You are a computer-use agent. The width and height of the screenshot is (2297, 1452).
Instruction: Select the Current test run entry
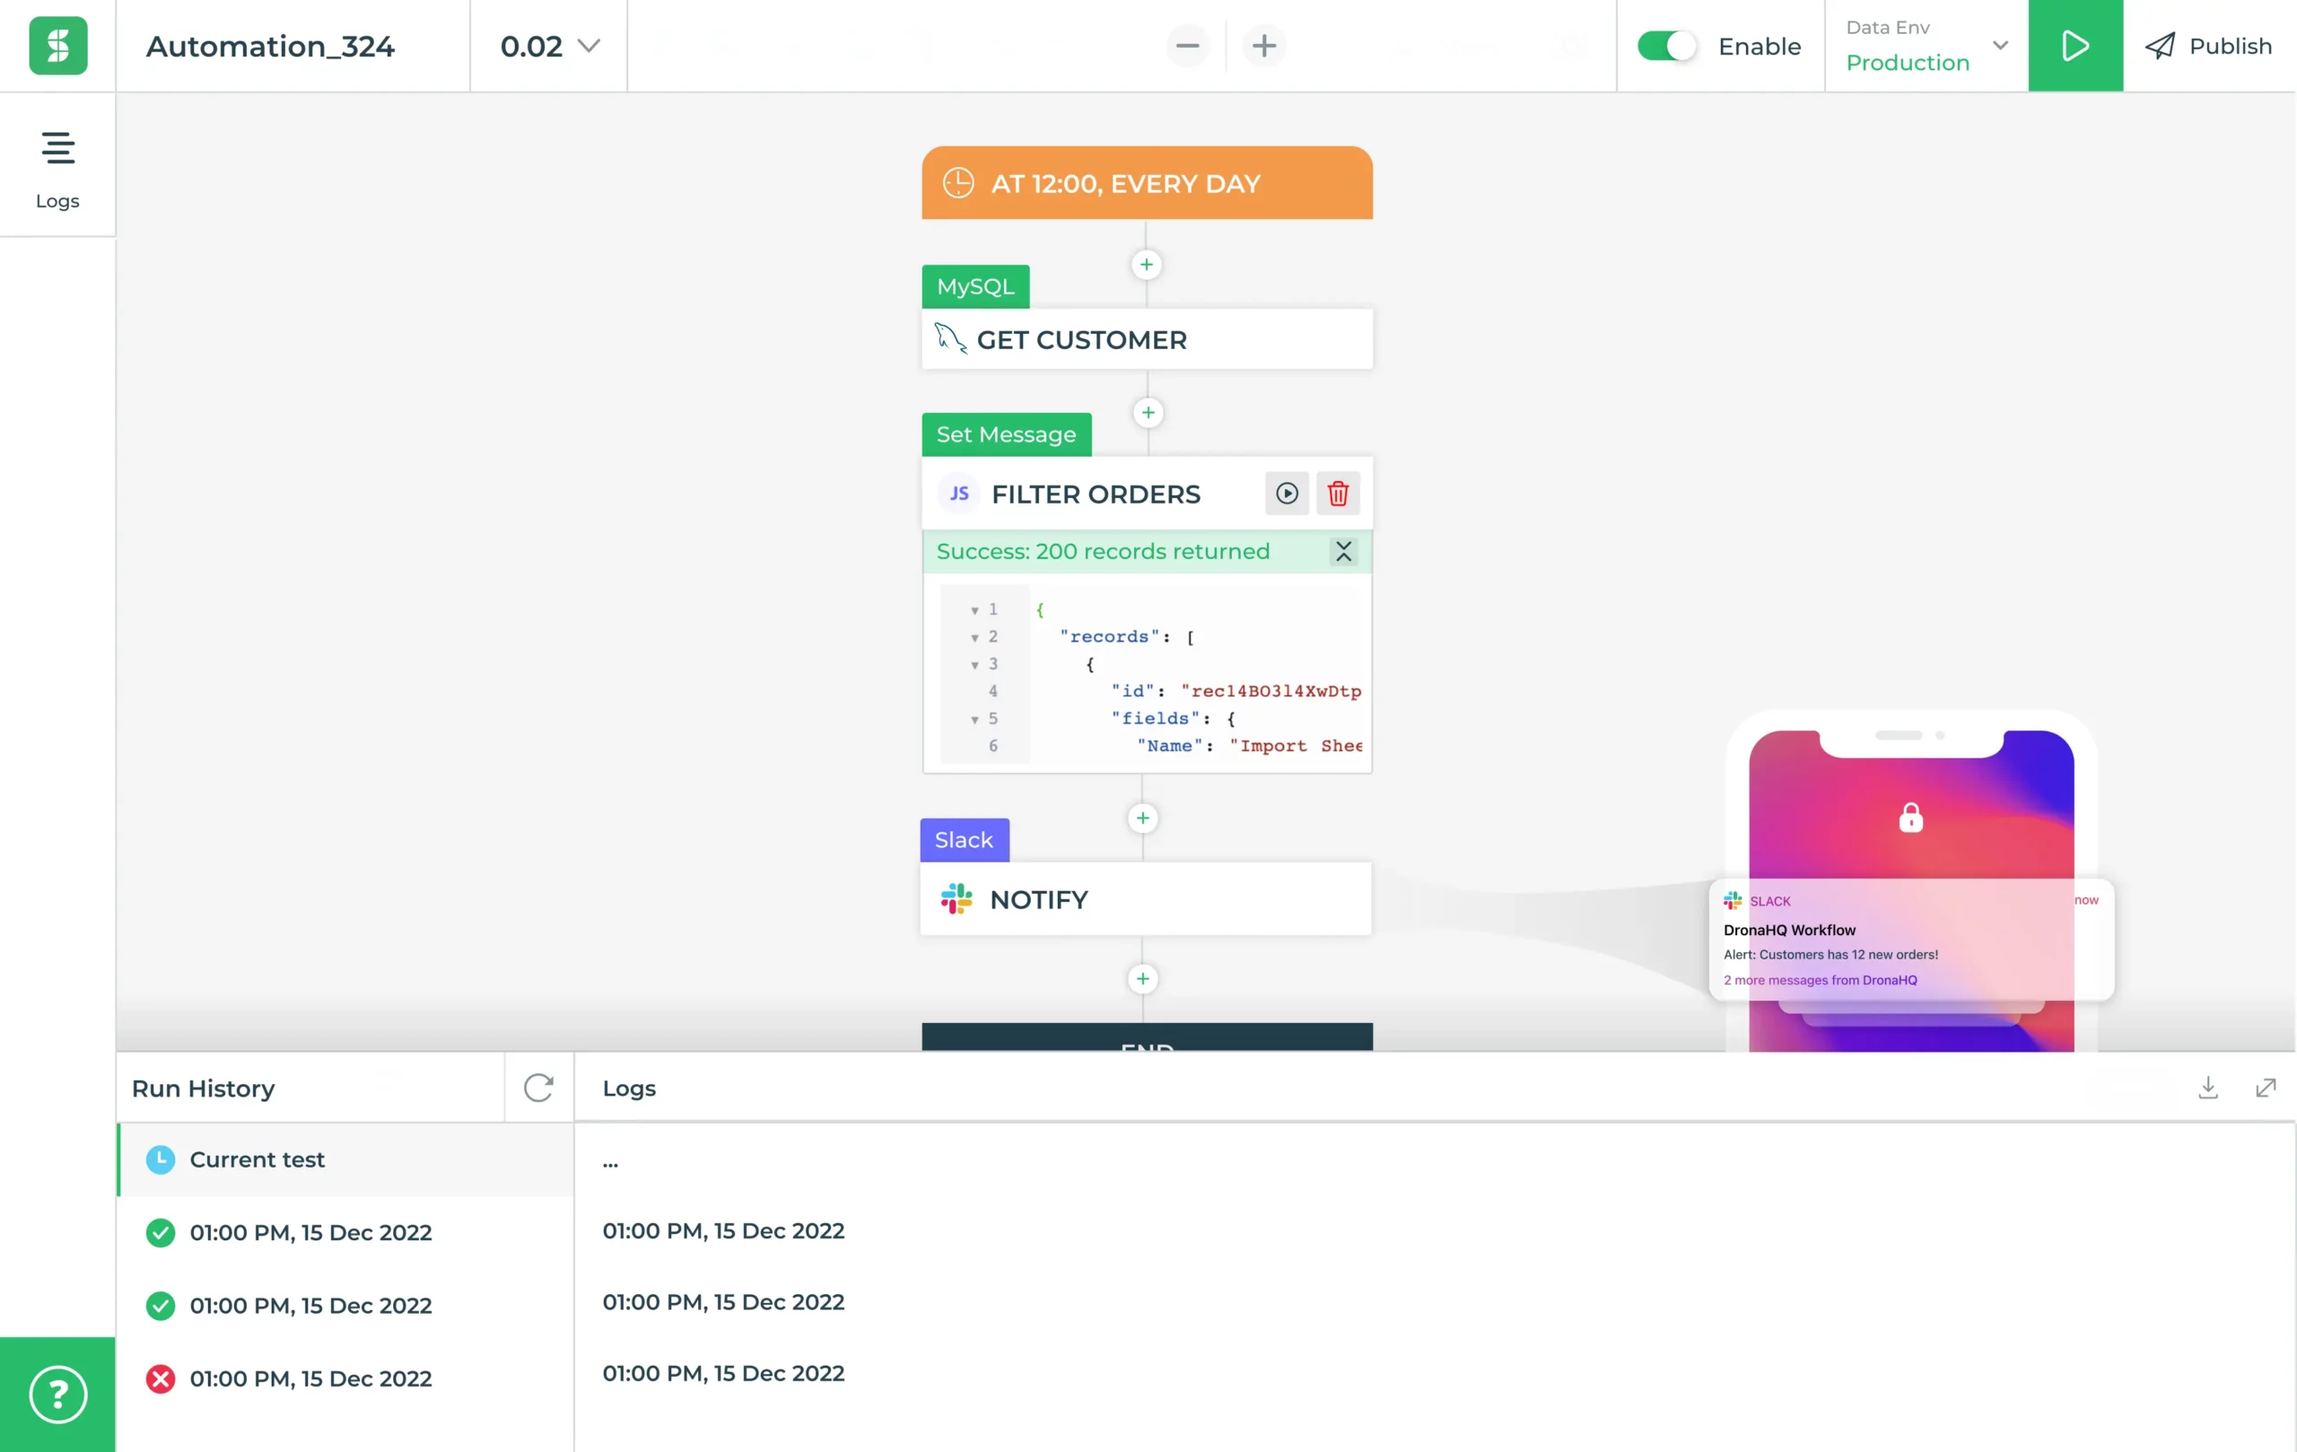point(257,1159)
